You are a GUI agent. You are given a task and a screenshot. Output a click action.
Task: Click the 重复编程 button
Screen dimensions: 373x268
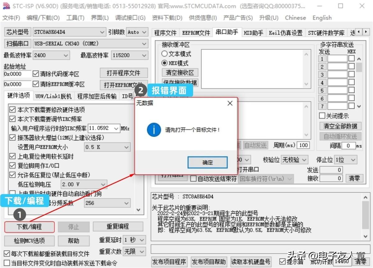(118, 226)
